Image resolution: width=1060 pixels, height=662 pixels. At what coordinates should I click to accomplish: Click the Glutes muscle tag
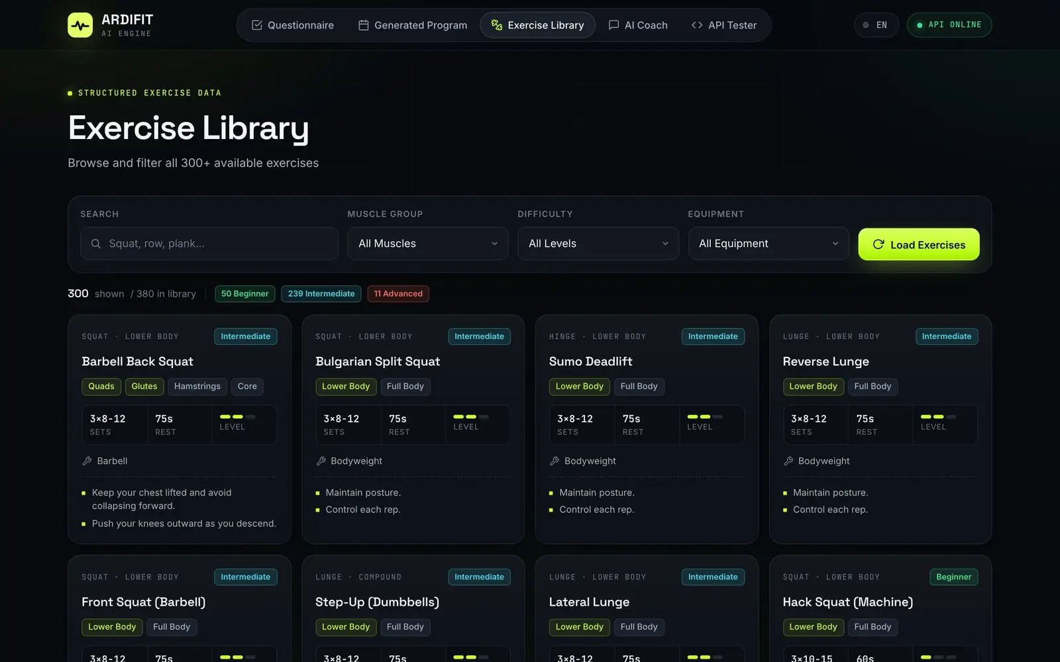pos(144,387)
